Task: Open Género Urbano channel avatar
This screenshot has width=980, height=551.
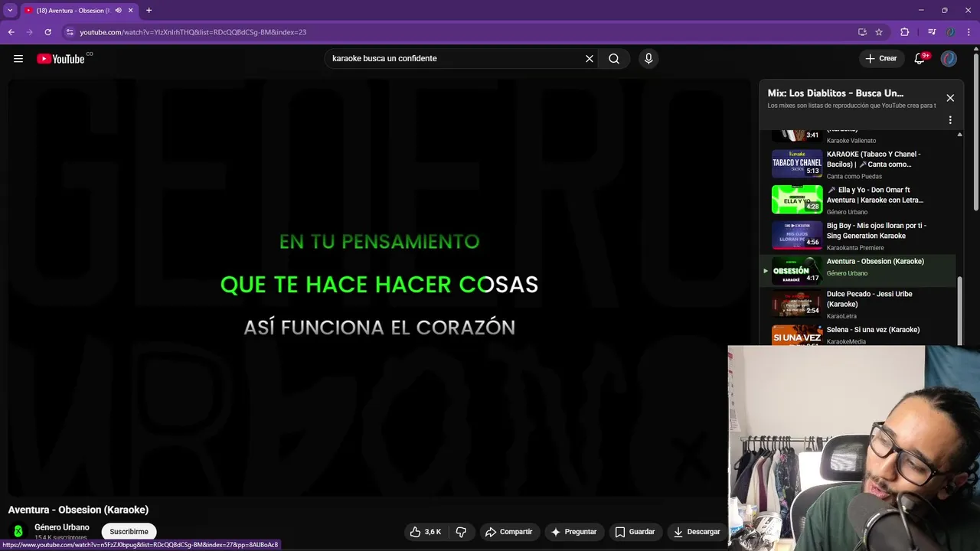Action: pyautogui.click(x=18, y=531)
